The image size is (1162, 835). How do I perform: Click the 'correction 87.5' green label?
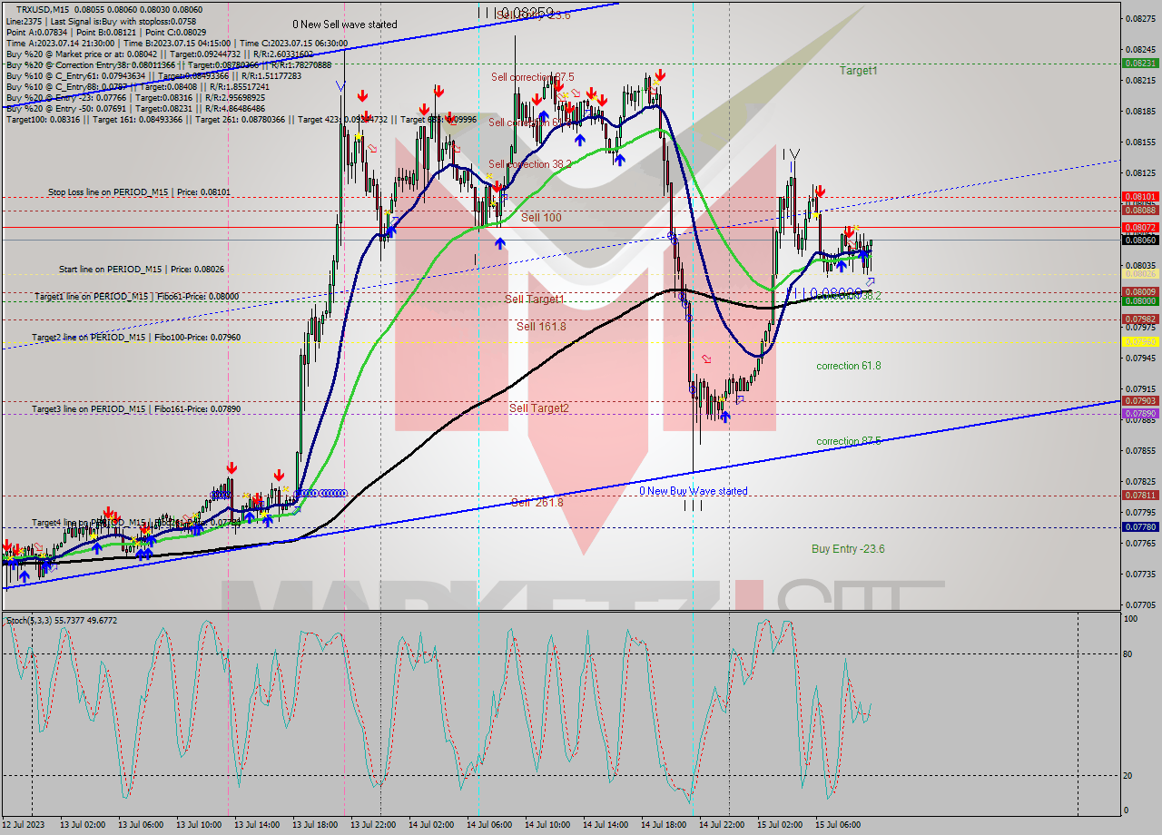coord(849,441)
